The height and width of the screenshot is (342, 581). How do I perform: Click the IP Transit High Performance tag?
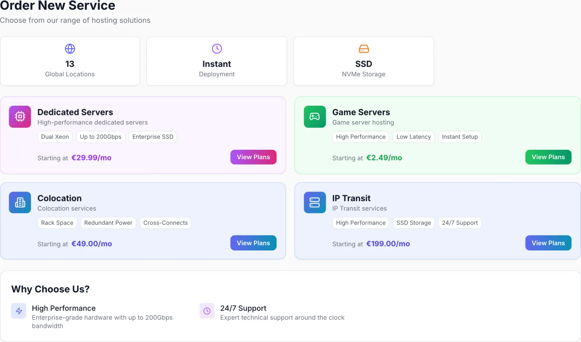click(361, 223)
